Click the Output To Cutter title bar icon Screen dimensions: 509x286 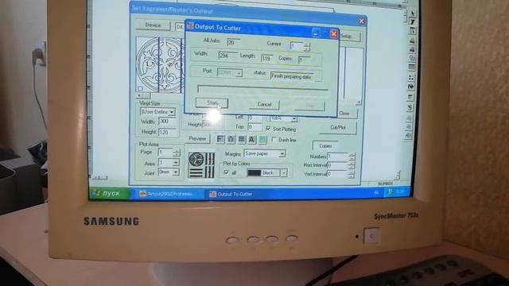(x=190, y=26)
